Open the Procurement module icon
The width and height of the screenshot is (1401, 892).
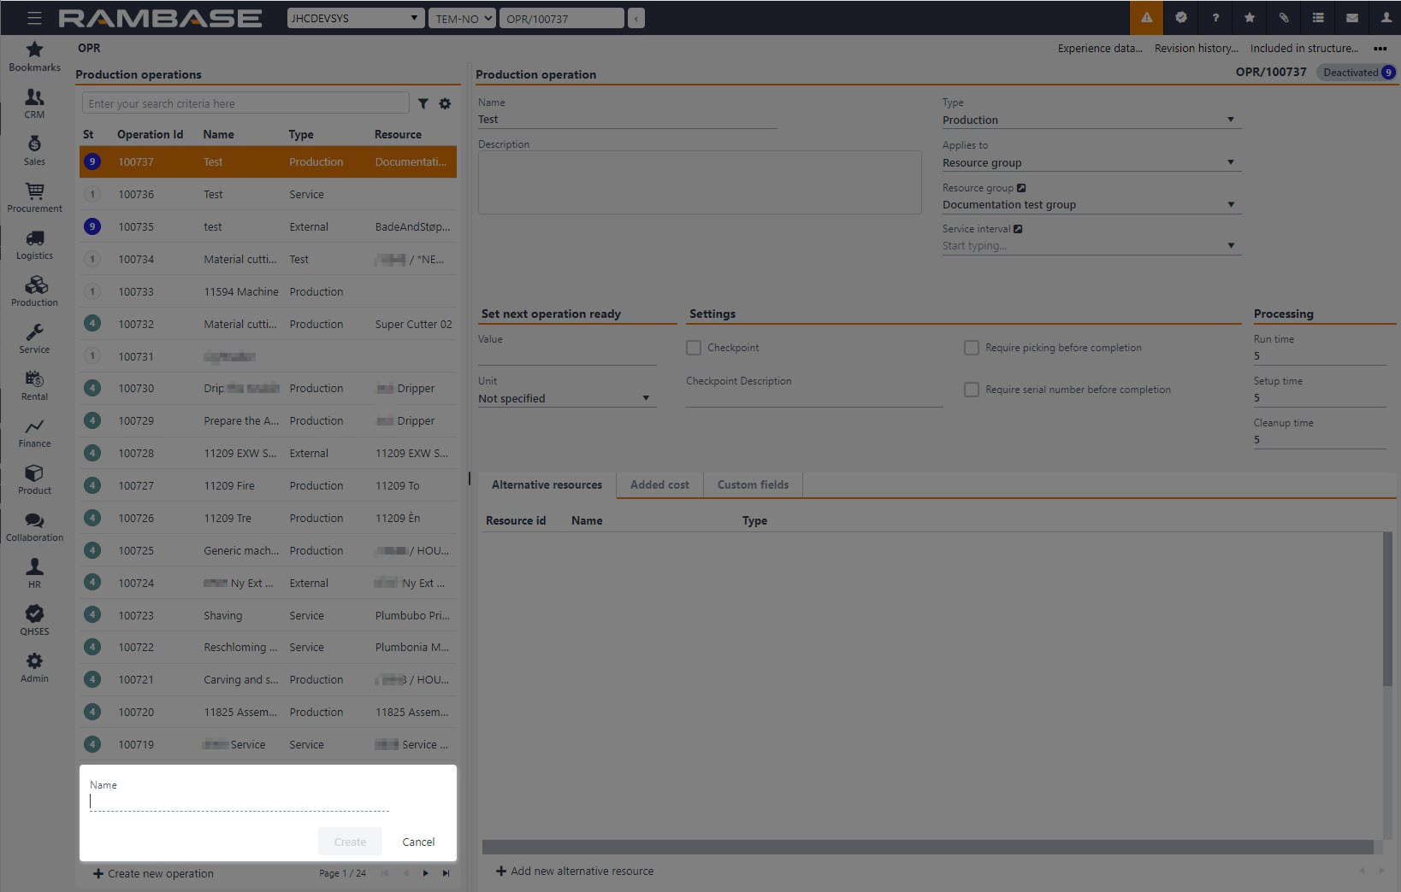(34, 197)
